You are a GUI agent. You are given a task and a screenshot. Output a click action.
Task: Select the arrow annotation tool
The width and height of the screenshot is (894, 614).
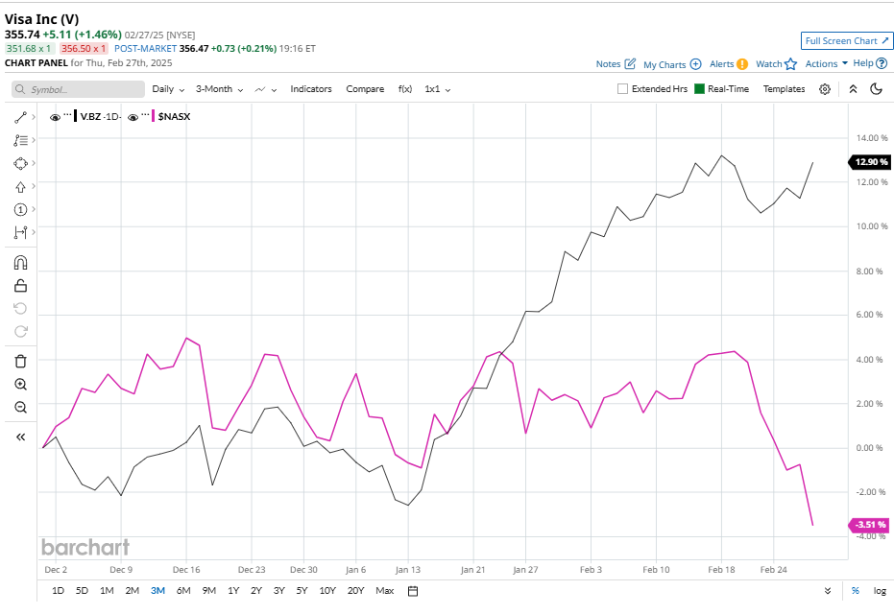point(20,185)
